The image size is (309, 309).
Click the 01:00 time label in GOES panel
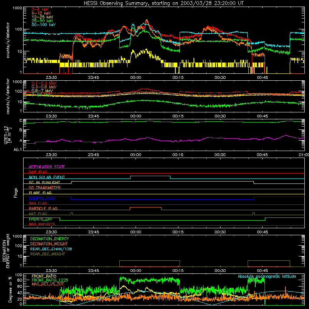[304, 155]
